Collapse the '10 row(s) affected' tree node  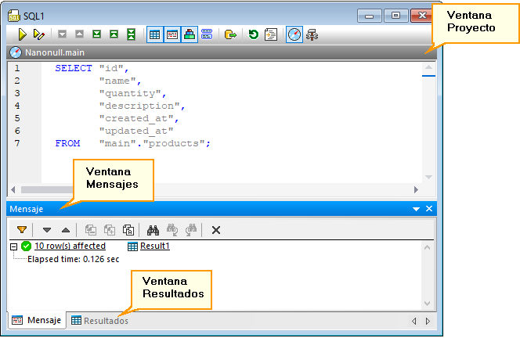14,246
